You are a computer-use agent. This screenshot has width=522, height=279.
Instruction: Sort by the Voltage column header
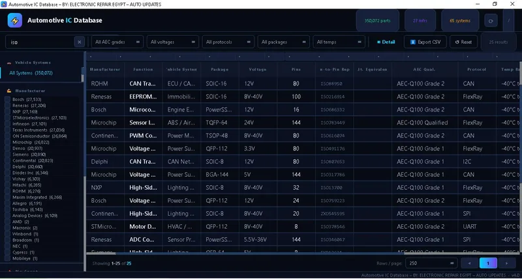pyautogui.click(x=258, y=70)
